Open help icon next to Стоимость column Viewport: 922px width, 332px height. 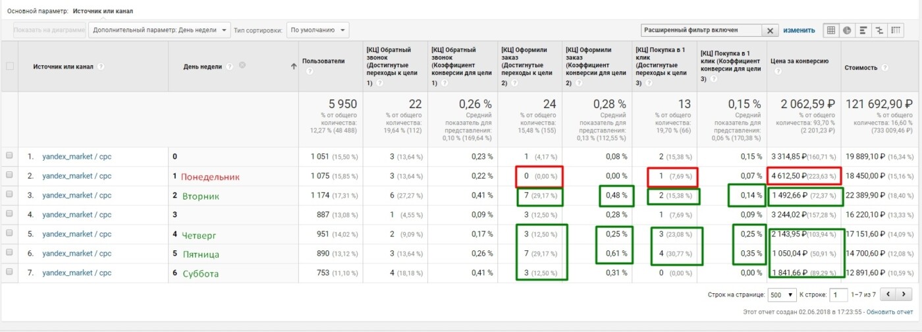click(x=884, y=68)
